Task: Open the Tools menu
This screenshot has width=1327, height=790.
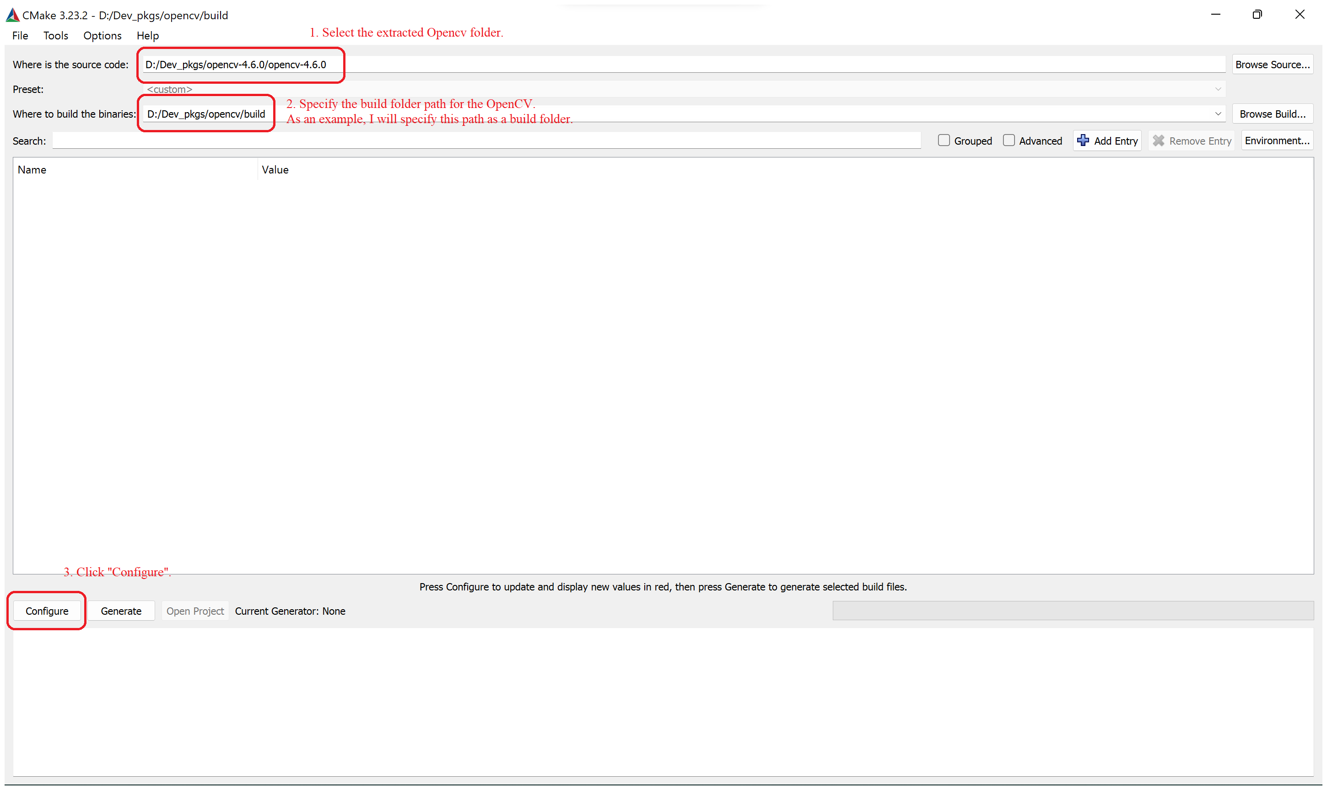Action: [x=55, y=36]
